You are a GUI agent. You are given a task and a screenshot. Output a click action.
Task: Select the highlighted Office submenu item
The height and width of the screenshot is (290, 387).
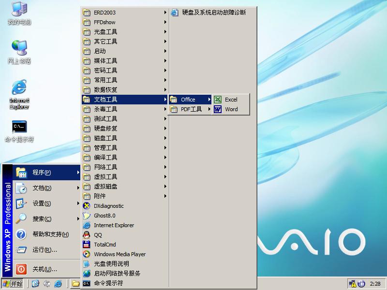click(x=190, y=100)
